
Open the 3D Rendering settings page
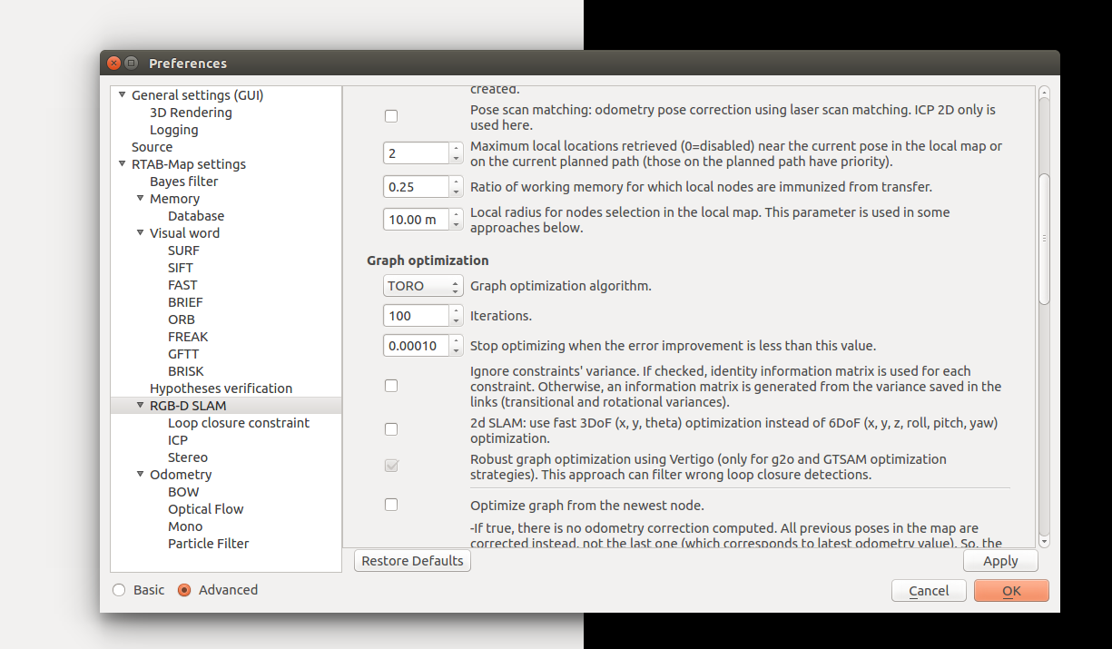(191, 113)
